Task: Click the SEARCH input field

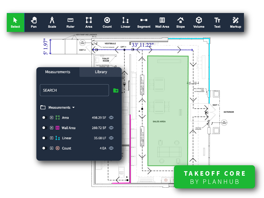Action: [75, 90]
